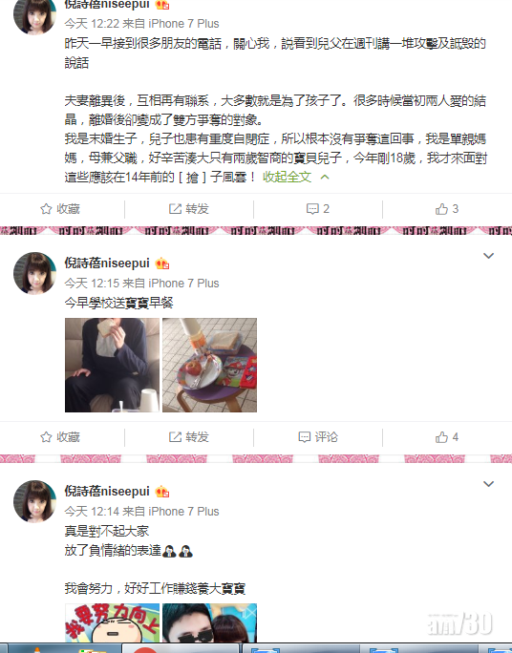Image resolution: width=512 pixels, height=653 pixels.
Task: Expand options chevron on 12:15 post
Action: [488, 256]
